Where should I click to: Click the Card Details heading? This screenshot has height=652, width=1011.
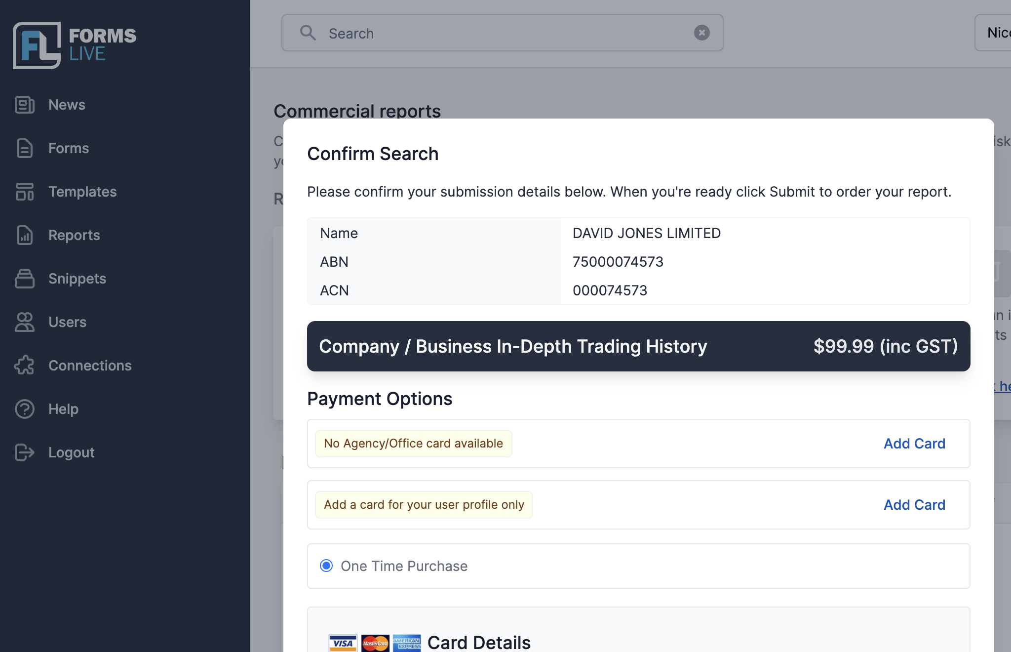coord(479,643)
